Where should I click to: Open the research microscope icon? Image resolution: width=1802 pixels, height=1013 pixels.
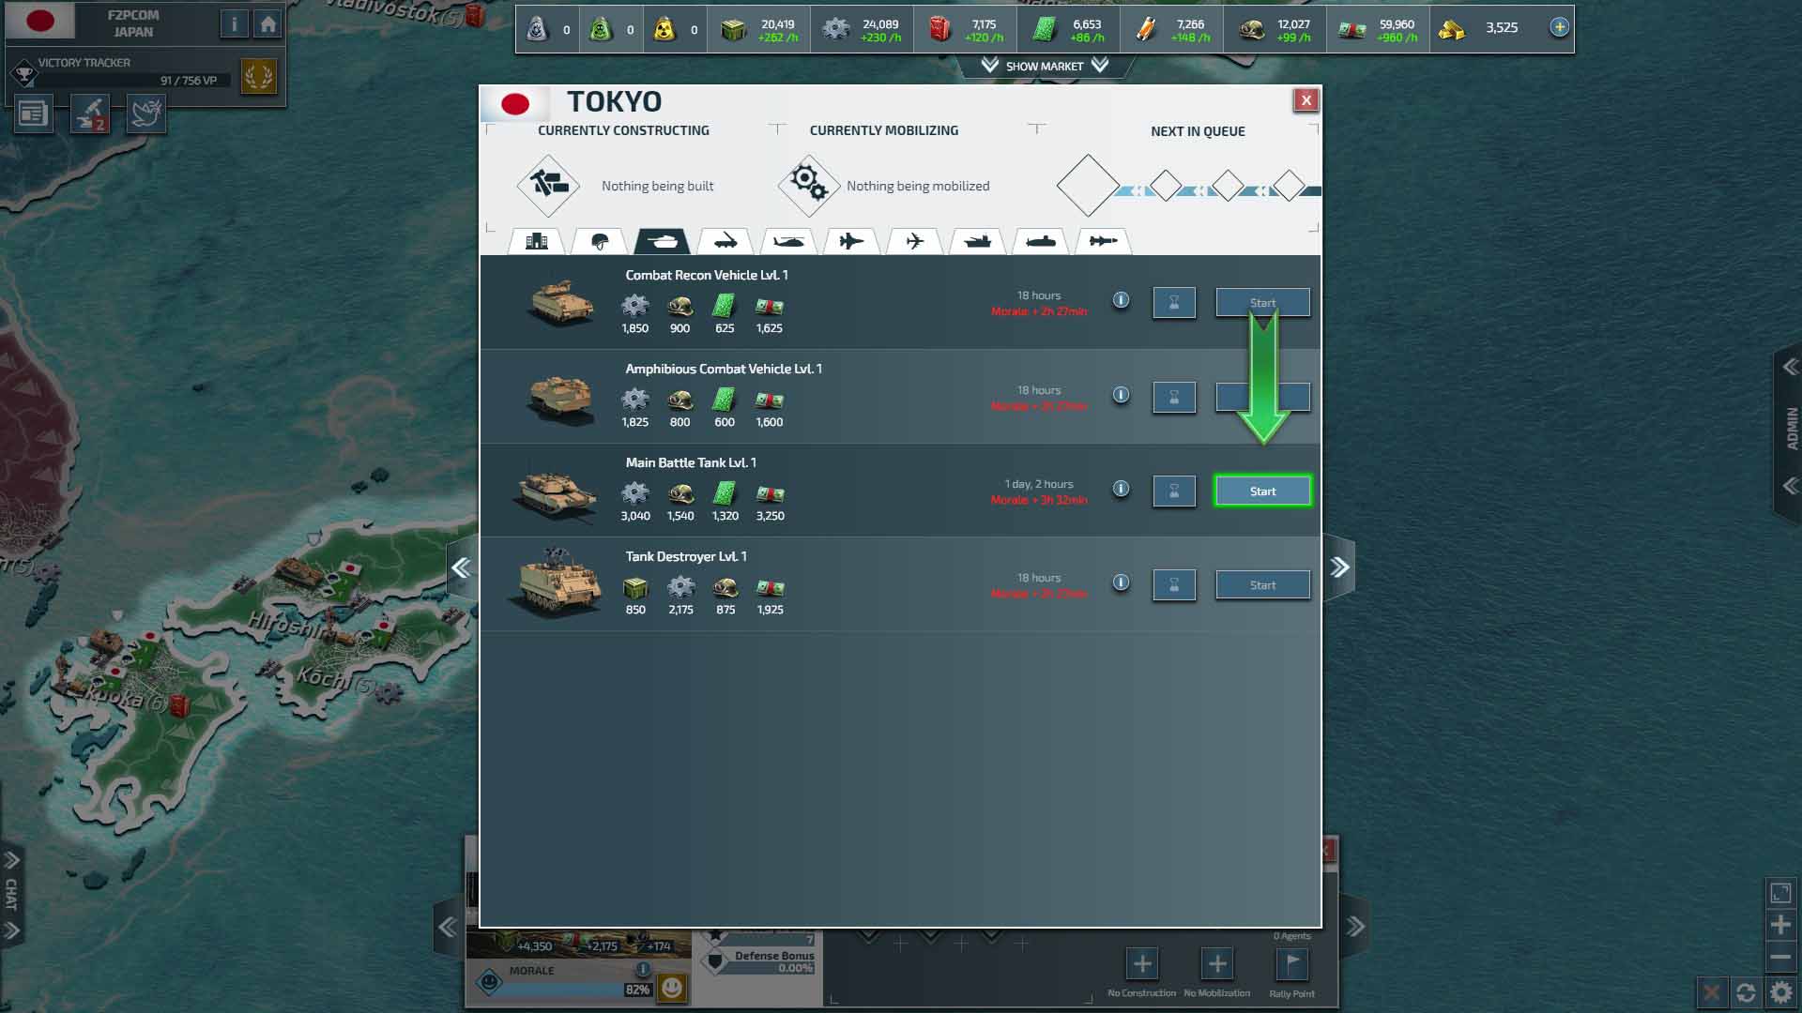[90, 114]
